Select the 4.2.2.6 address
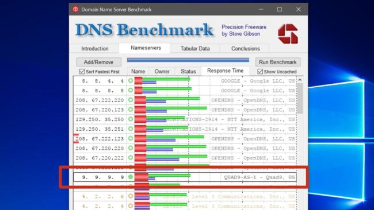 pos(103,196)
